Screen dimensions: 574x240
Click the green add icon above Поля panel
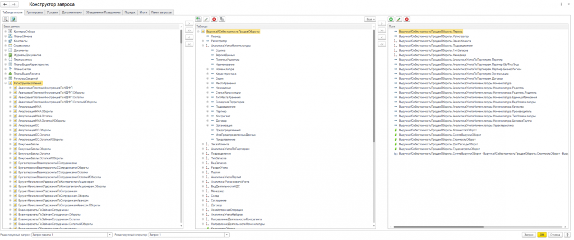point(391,19)
